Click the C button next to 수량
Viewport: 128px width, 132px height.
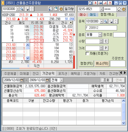coord(106,41)
